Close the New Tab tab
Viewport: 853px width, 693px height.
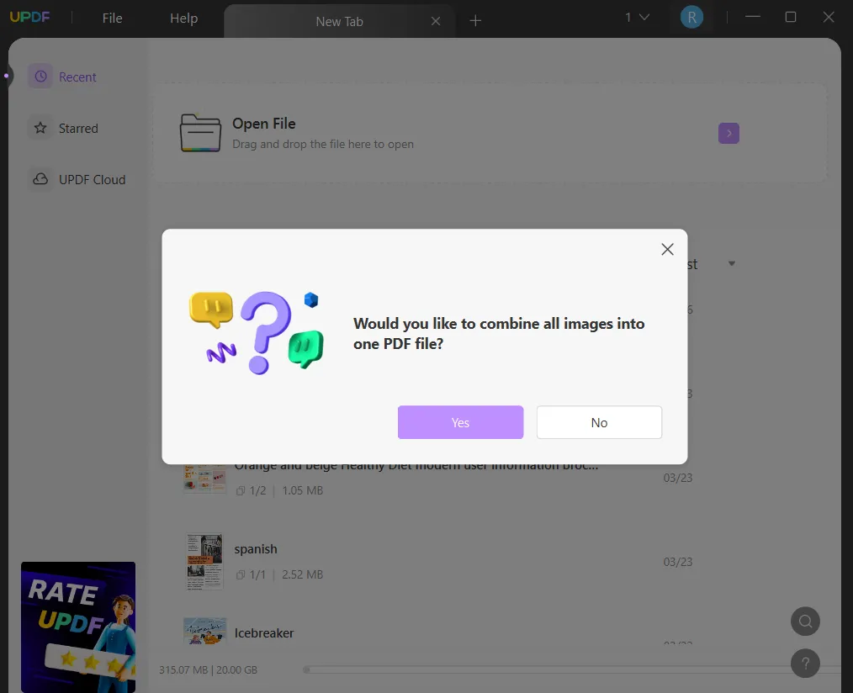436,21
